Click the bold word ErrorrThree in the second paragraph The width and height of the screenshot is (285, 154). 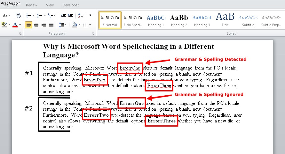point(162,121)
